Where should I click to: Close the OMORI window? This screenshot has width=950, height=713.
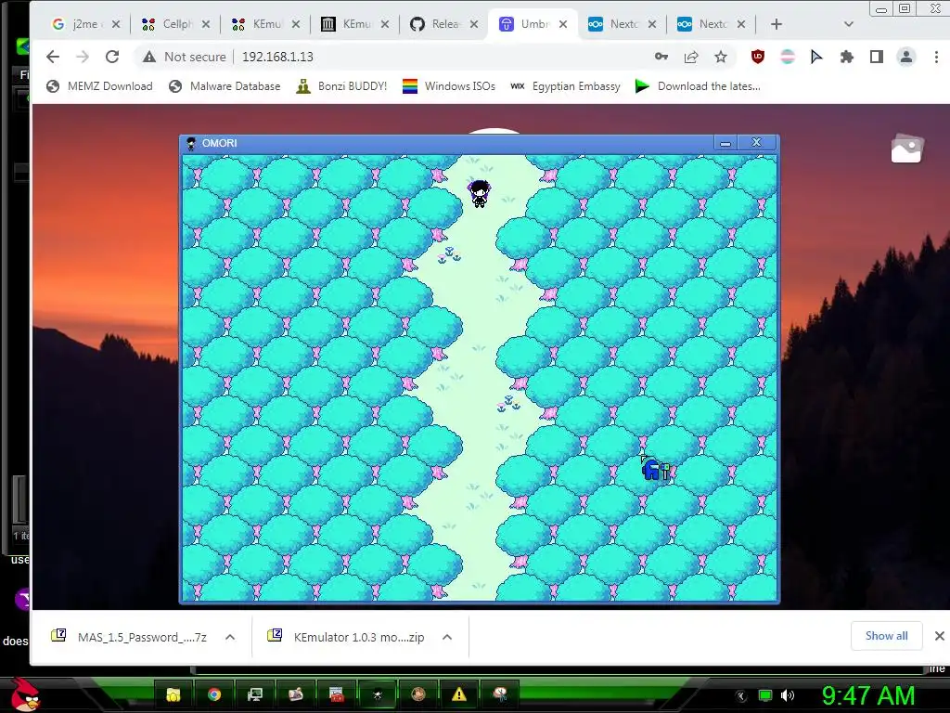756,142
